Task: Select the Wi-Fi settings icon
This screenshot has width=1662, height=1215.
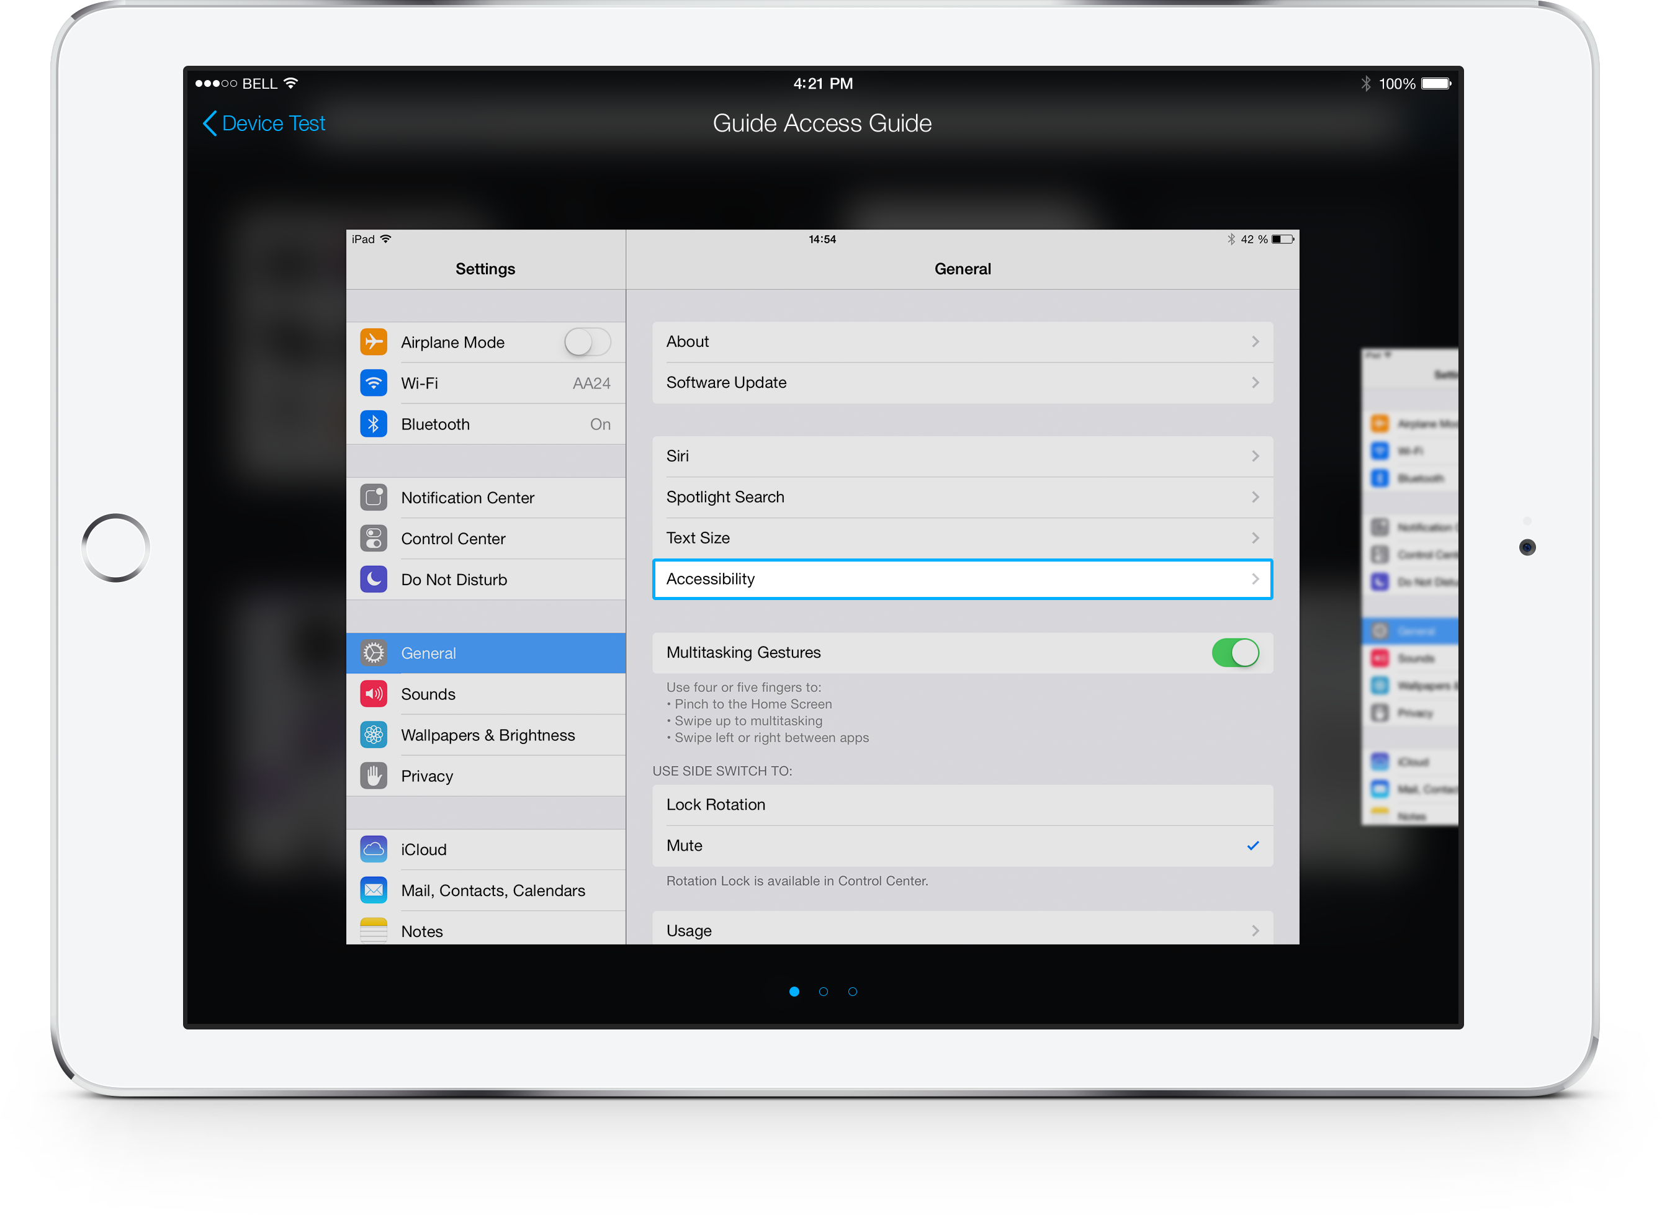Action: pos(377,382)
